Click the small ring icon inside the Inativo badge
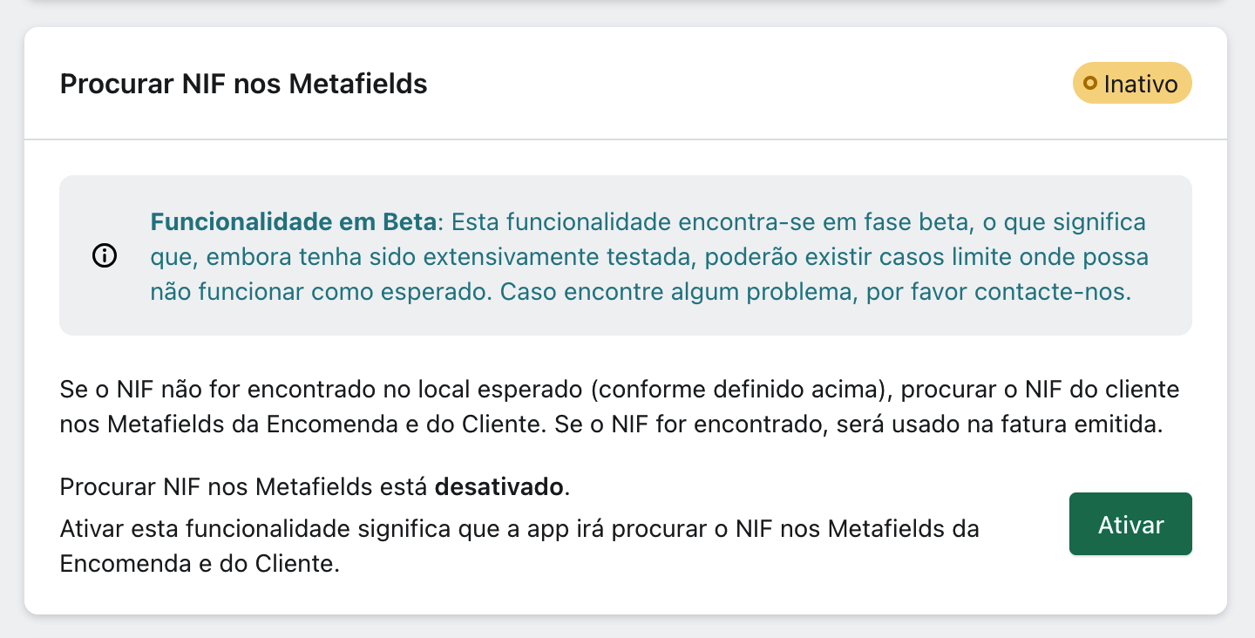Viewport: 1255px width, 638px height. pos(1089,84)
